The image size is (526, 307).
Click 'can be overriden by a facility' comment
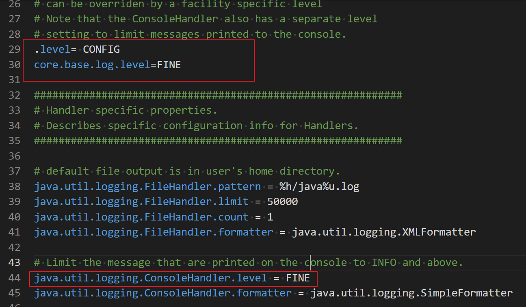178,5
